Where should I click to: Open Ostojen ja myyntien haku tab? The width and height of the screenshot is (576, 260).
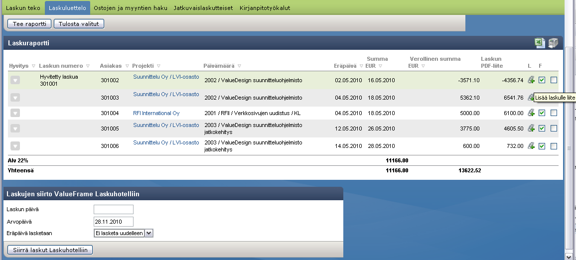click(131, 7)
